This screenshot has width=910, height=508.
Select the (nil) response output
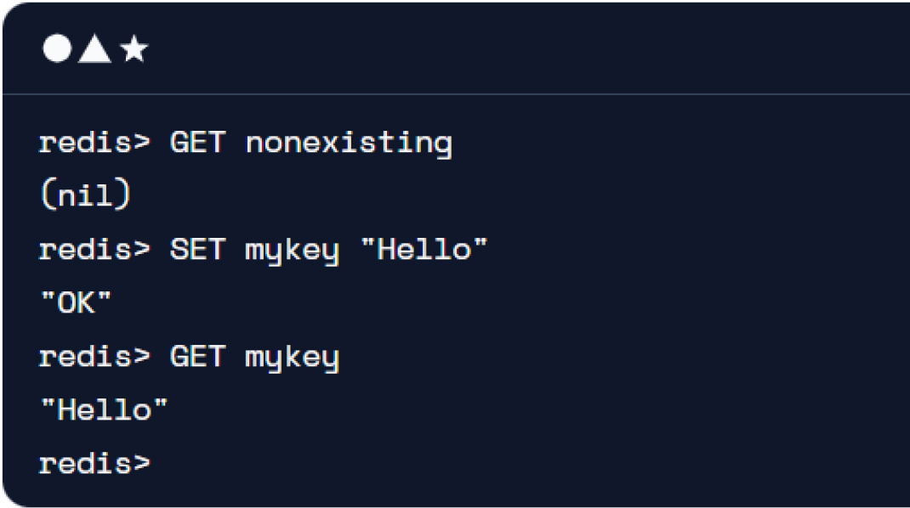(x=86, y=195)
